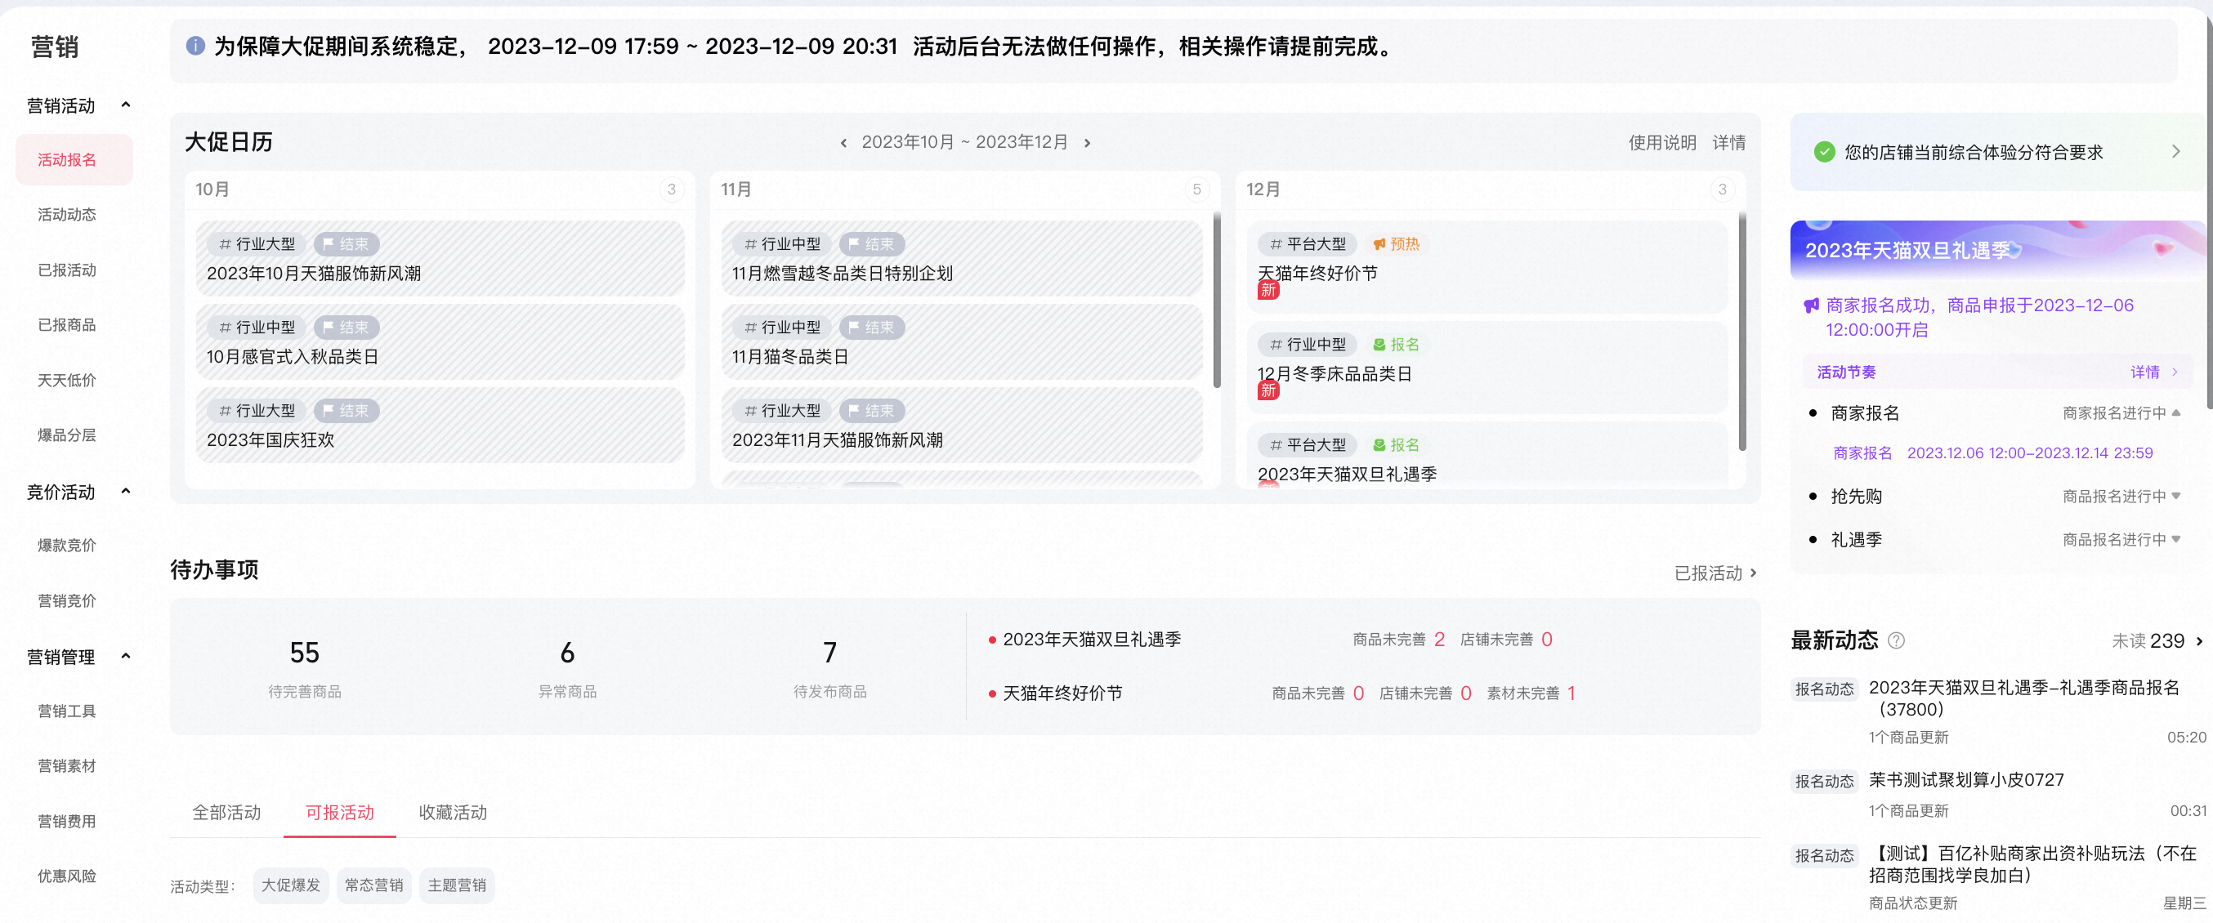Switch to 收藏活动 tab
Screen dimensions: 2213x923
click(x=454, y=812)
